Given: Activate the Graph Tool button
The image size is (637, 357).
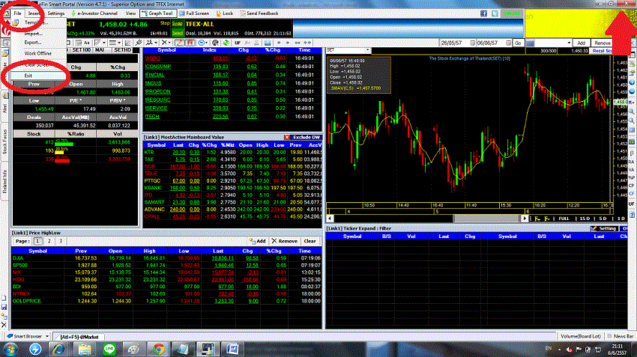Looking at the screenshot, I should 157,13.
